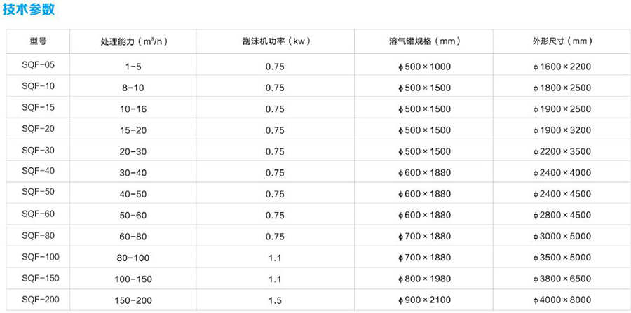Click the 型号 column header
Viewport: 631px width, 313px height.
39,42
